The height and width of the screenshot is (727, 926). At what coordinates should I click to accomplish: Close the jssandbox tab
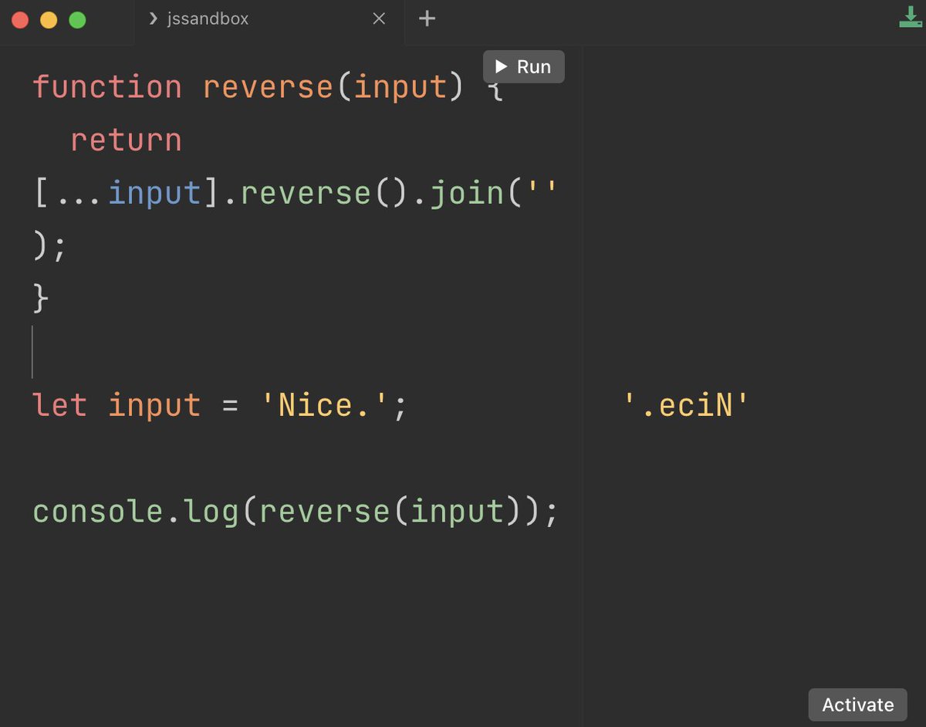coord(379,19)
